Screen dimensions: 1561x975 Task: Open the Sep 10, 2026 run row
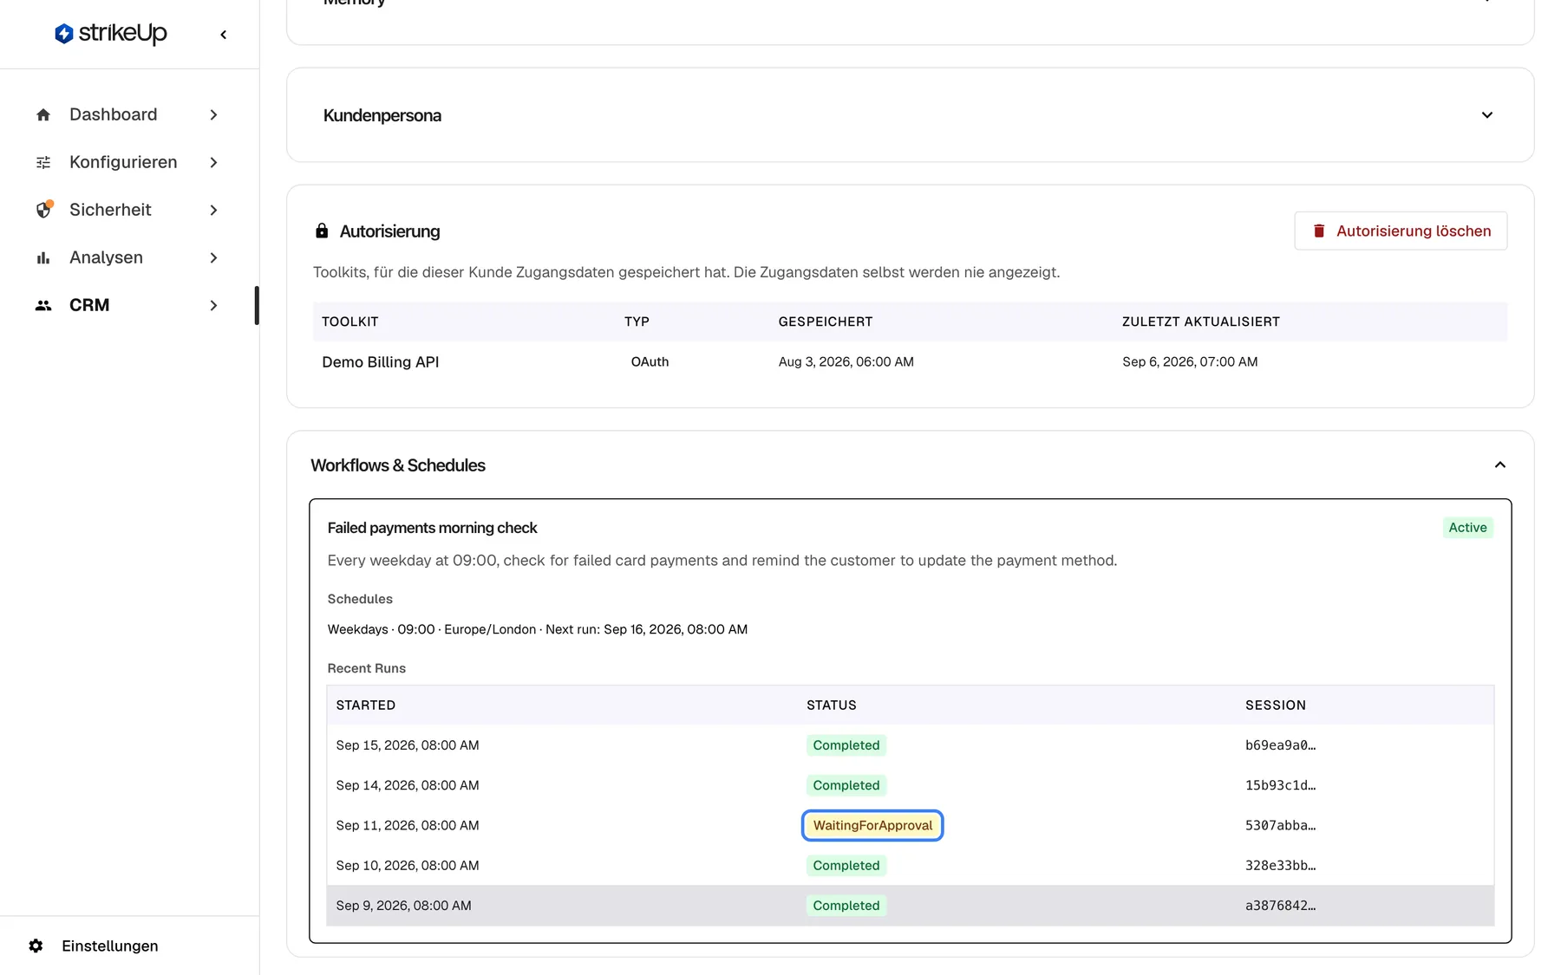pos(910,866)
